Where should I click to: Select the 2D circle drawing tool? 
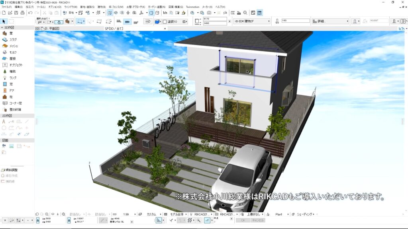pyautogui.click(x=4, y=128)
